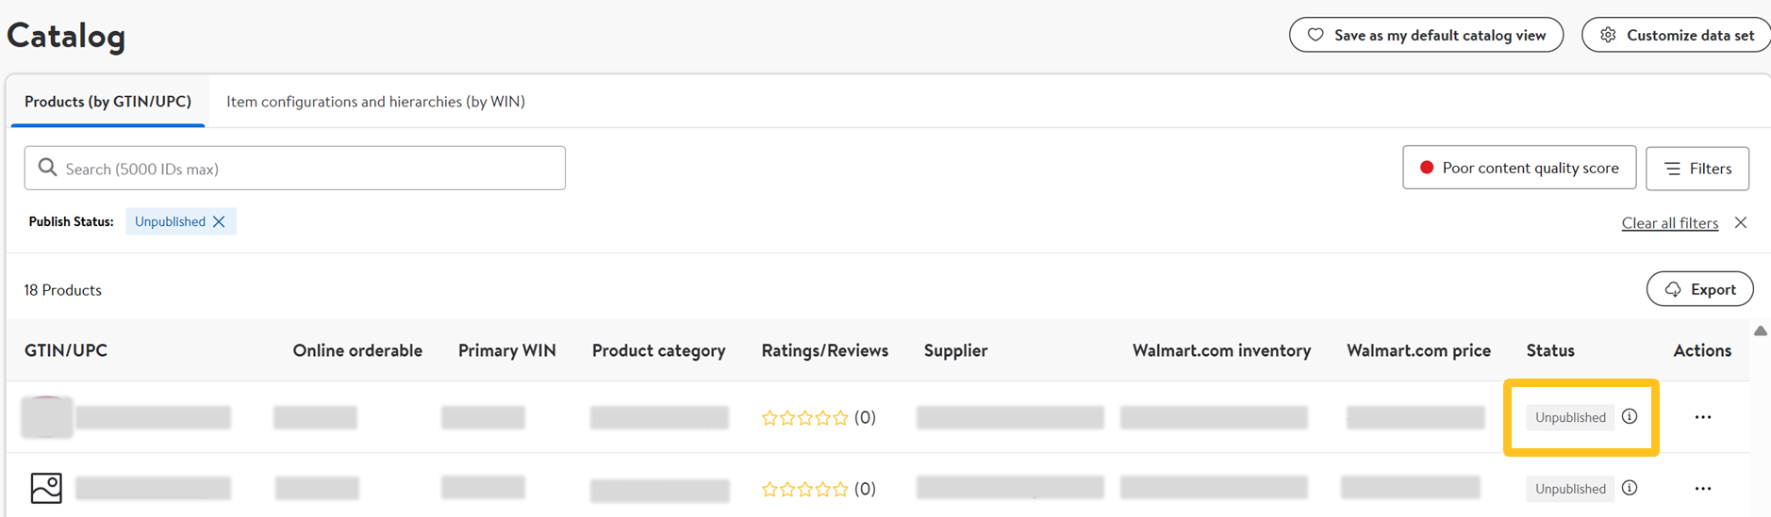Open info icon for first row's Unpublished status

1630,416
